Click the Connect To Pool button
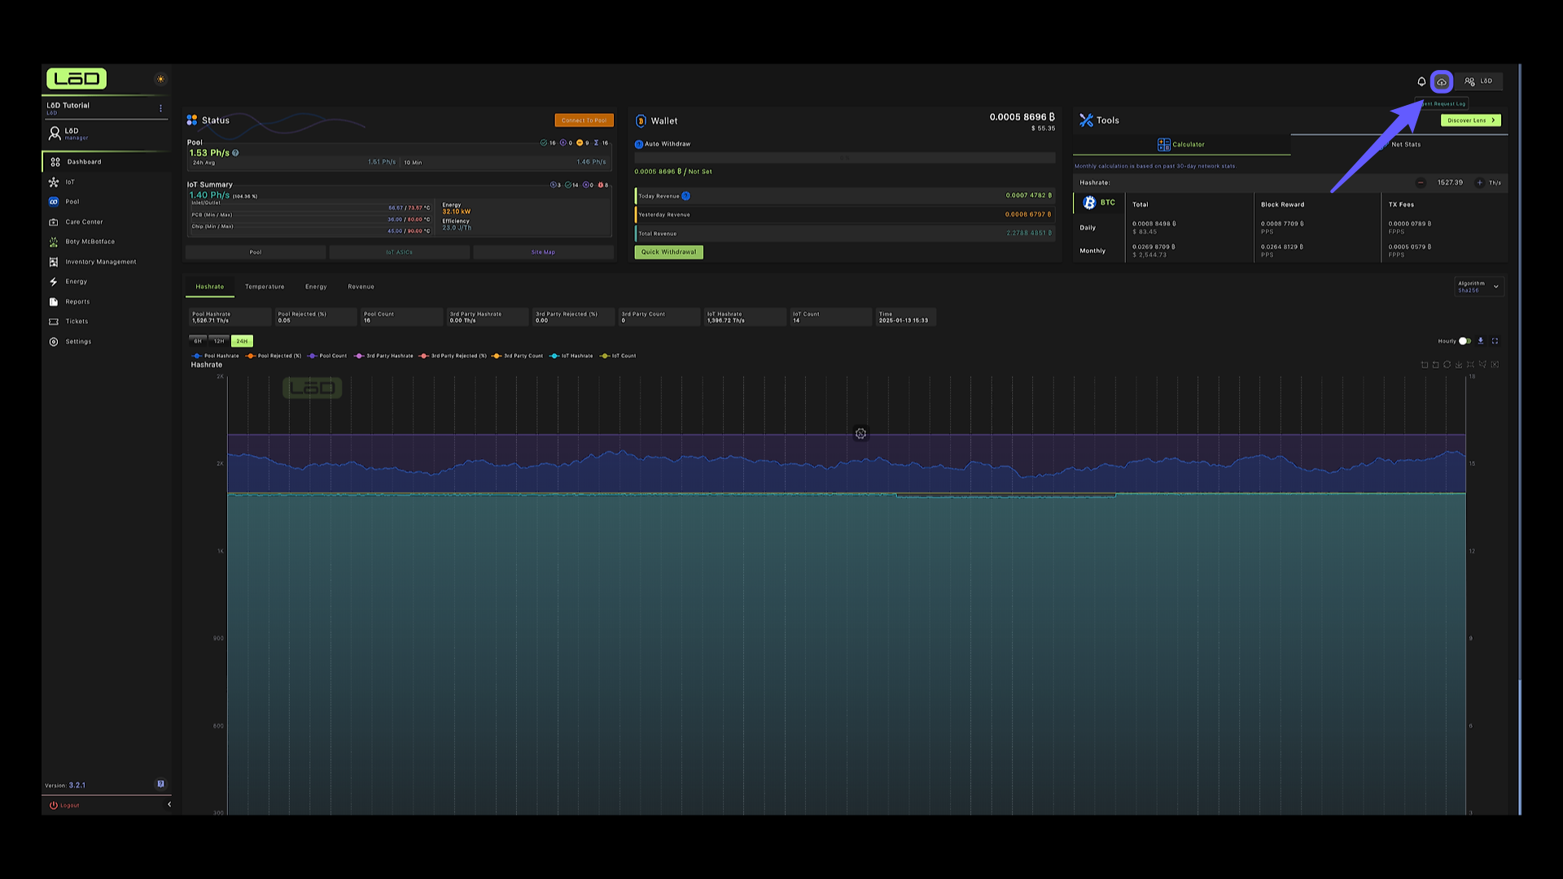The height and width of the screenshot is (879, 1563). (x=584, y=120)
